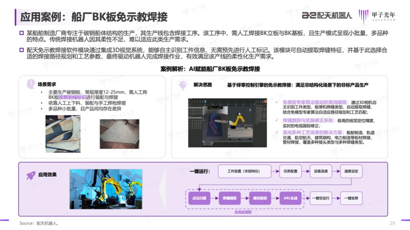Click the 任务配置 step box
Image resolution: width=410 pixels, height=230 pixels.
[290, 171]
